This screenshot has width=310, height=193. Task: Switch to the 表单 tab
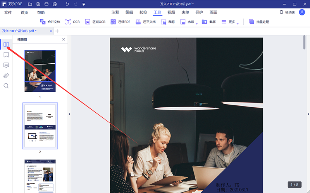click(x=186, y=12)
